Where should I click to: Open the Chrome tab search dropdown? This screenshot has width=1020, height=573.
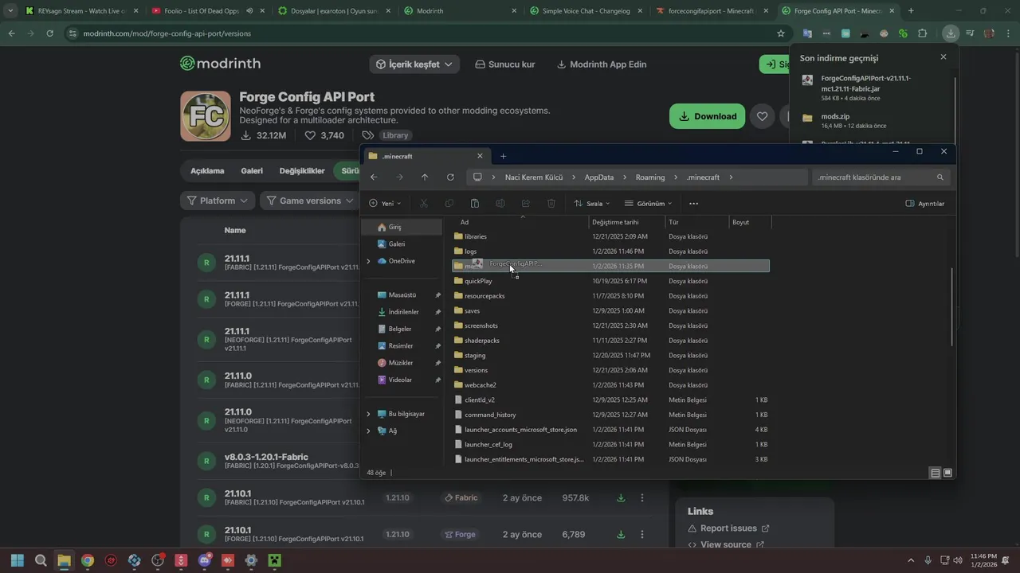coord(10,11)
